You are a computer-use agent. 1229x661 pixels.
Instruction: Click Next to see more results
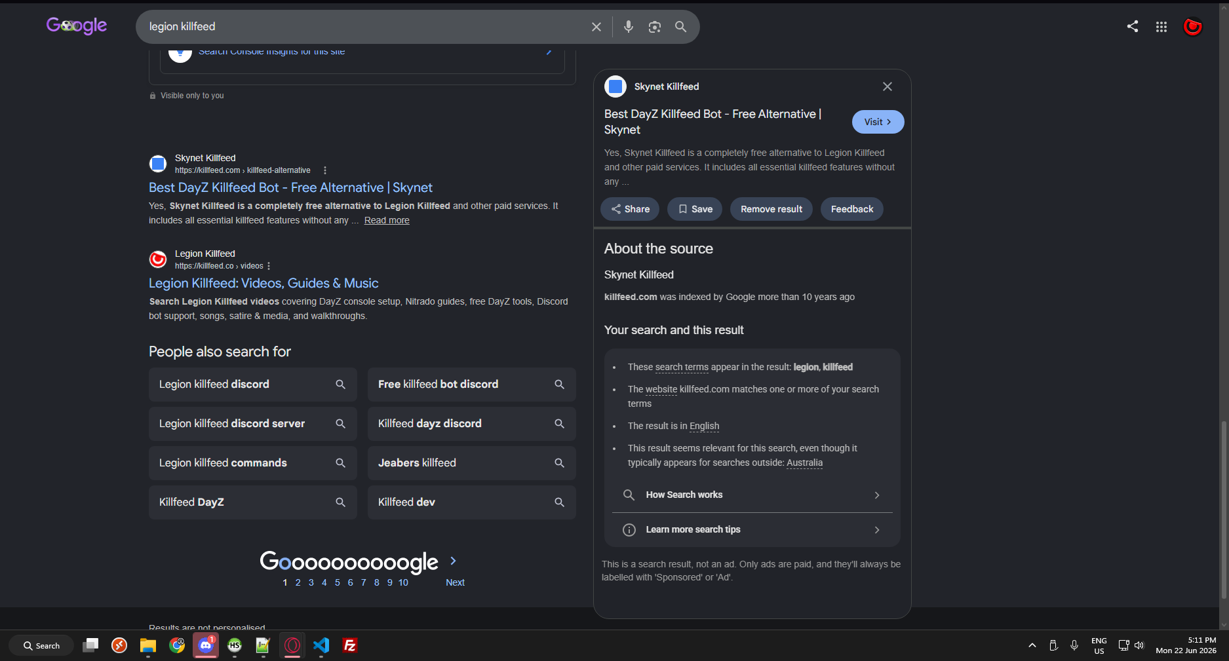point(455,582)
